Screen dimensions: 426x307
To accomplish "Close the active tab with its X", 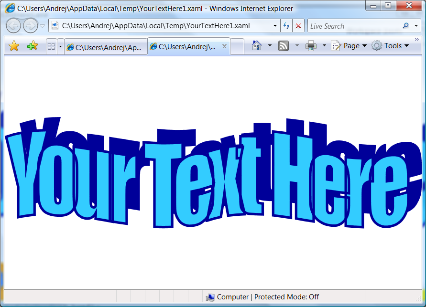I will pyautogui.click(x=224, y=46).
